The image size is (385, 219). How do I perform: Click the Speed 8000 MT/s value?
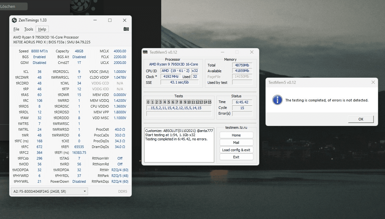coord(39,51)
